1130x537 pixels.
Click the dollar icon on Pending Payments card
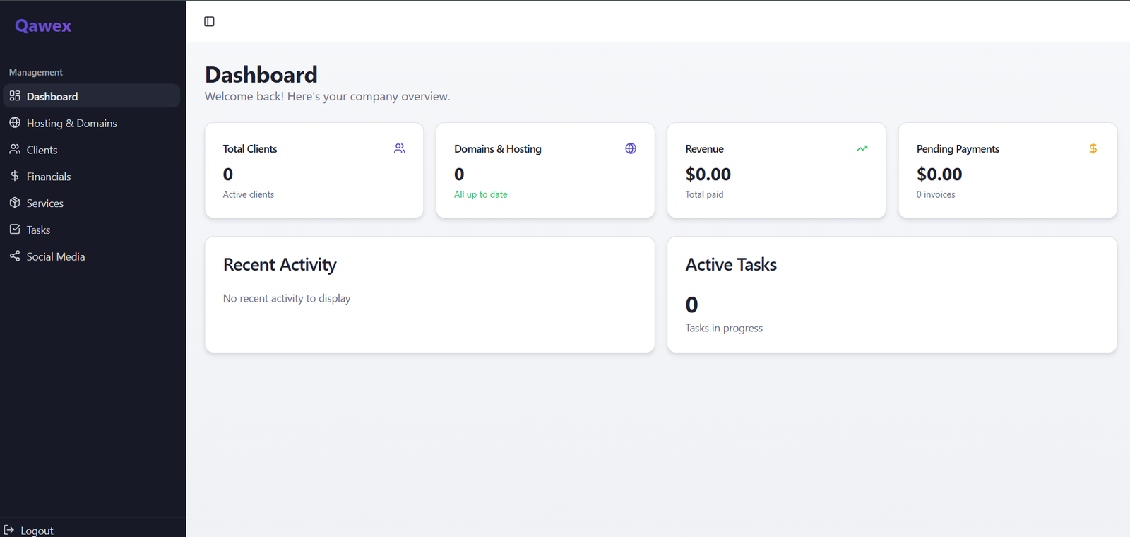point(1093,148)
